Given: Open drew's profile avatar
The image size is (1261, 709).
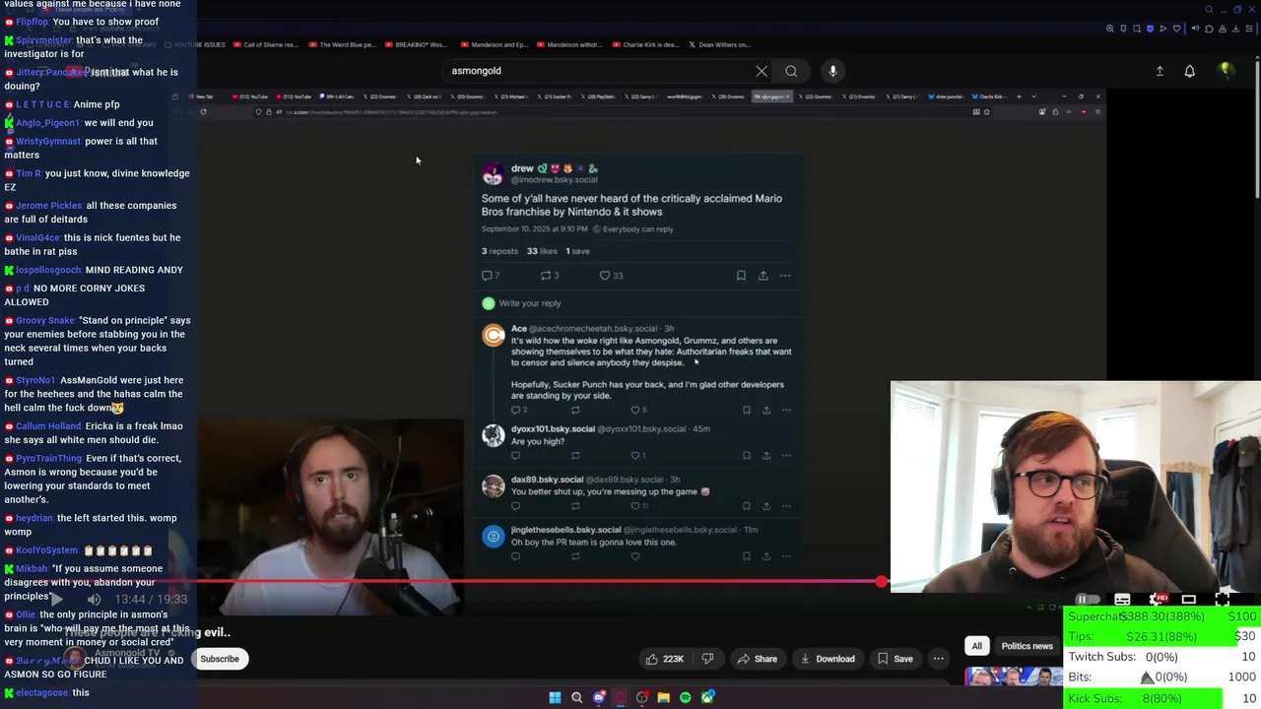Looking at the screenshot, I should click(x=493, y=174).
